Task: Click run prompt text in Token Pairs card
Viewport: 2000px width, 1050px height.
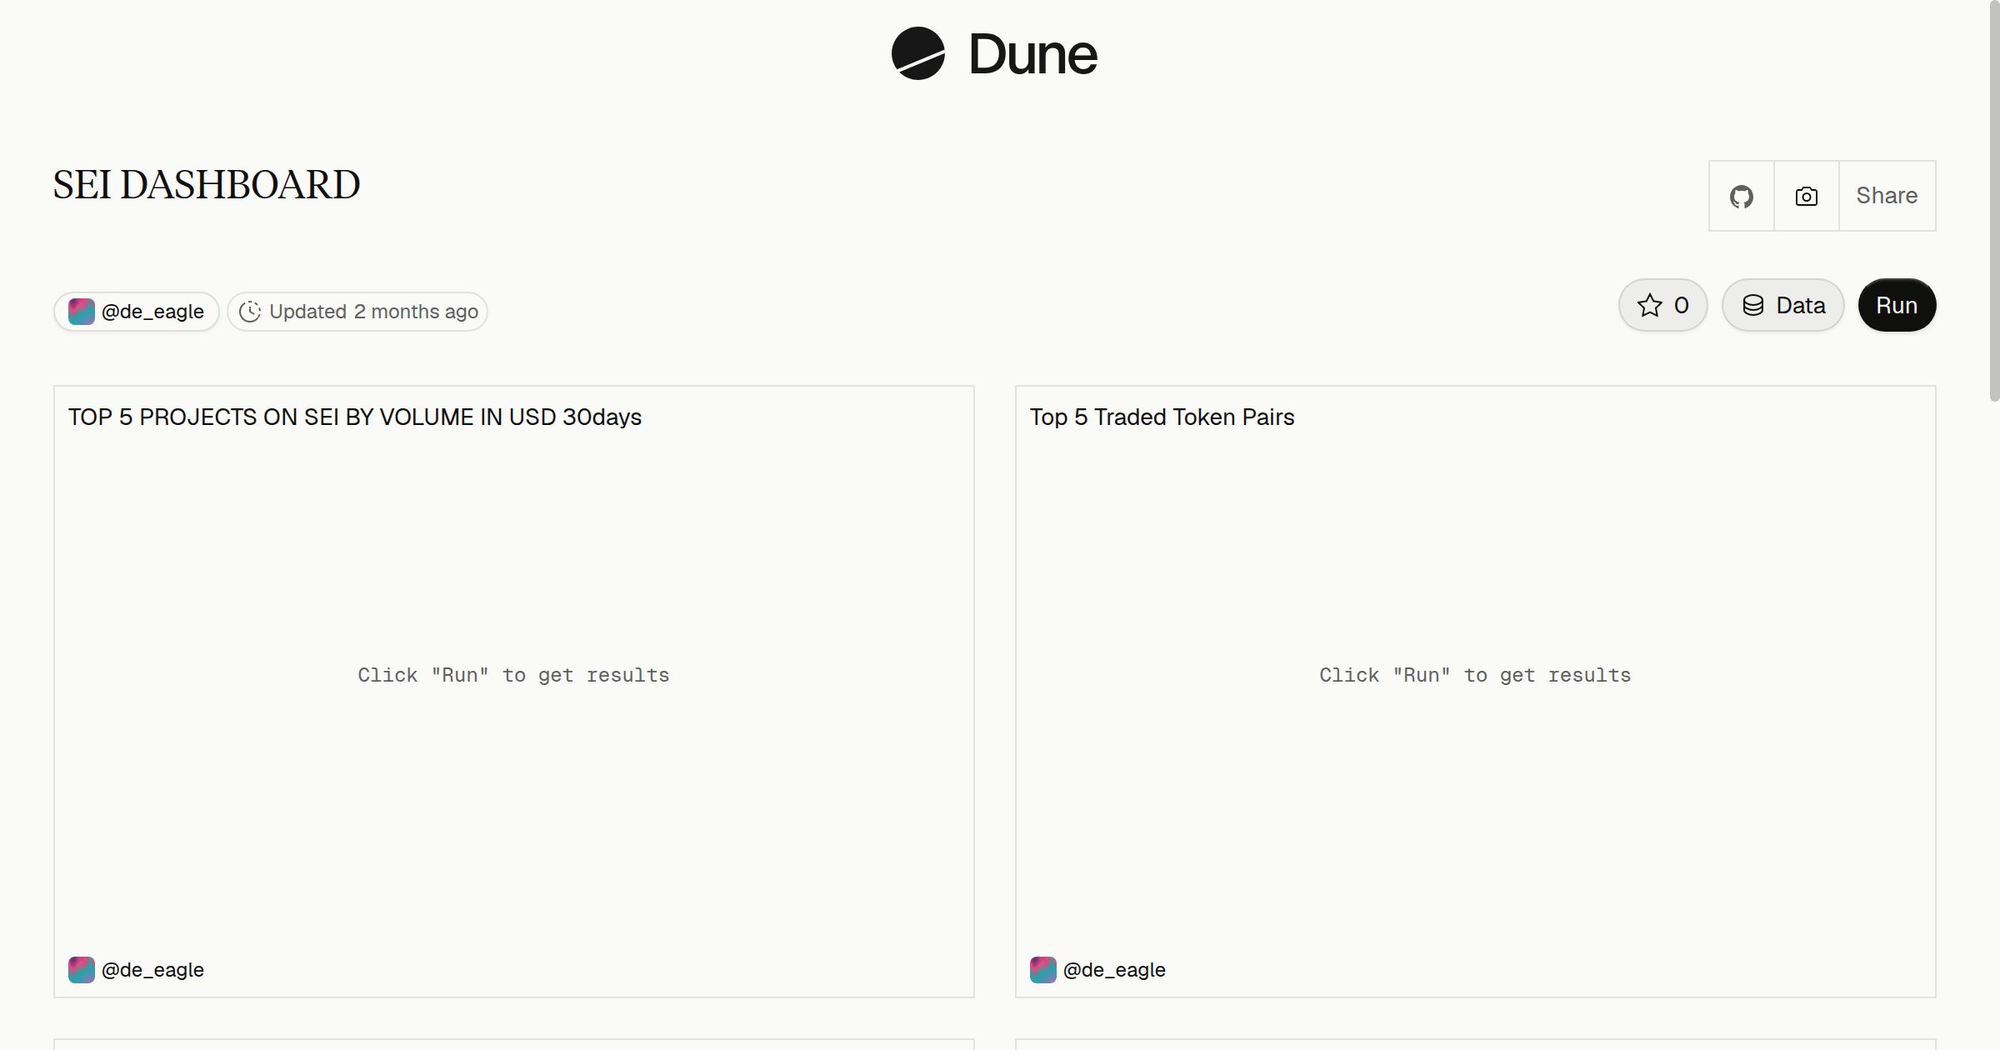Action: pyautogui.click(x=1475, y=675)
